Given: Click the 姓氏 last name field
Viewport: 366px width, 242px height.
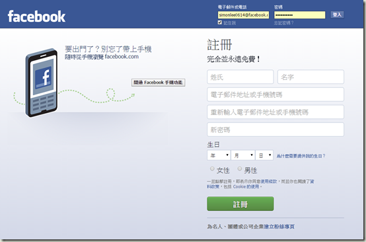Looking at the screenshot, I should (x=240, y=77).
